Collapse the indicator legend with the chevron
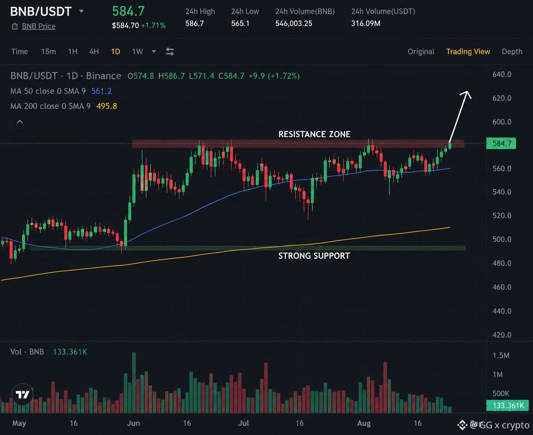 pyautogui.click(x=20, y=122)
